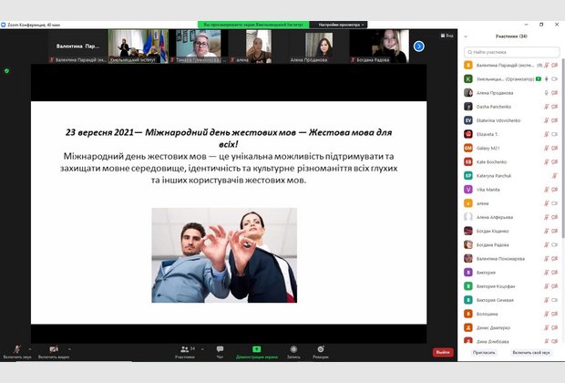
Task: Click Волошина muted microphone icon
Action: 547,314
